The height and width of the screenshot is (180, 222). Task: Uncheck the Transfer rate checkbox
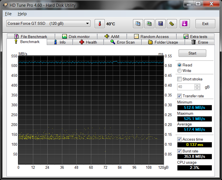click(x=179, y=96)
